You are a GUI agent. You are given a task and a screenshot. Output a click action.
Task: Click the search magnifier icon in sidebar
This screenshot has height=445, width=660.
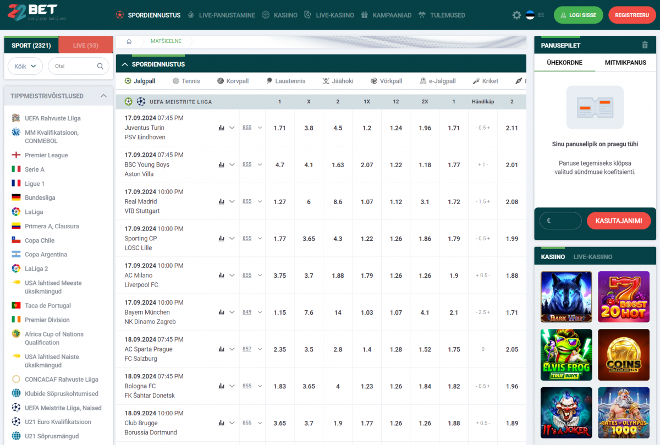point(100,66)
